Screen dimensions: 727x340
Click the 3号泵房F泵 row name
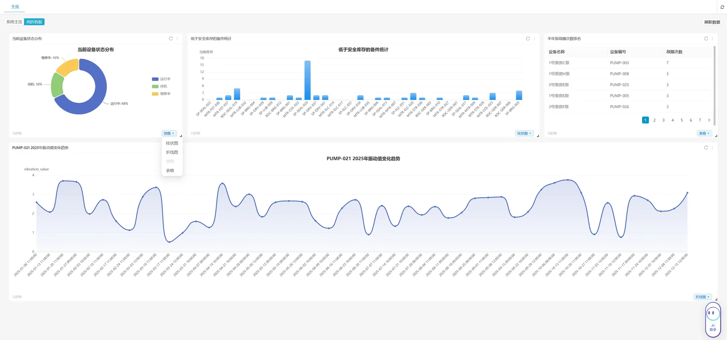[x=559, y=107]
